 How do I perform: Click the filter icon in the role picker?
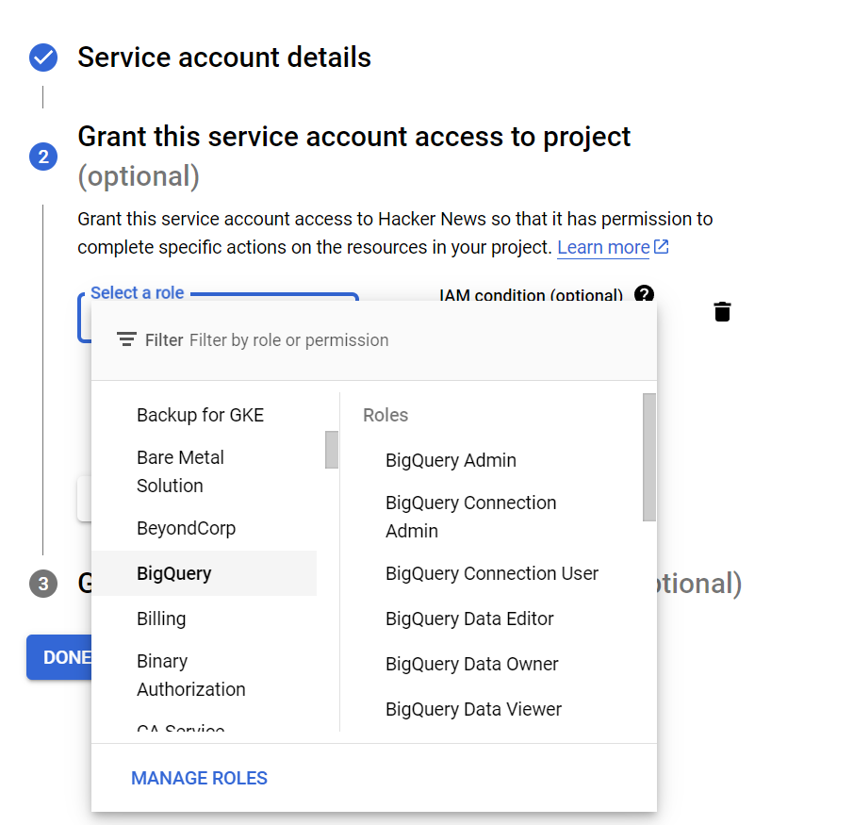tap(124, 339)
